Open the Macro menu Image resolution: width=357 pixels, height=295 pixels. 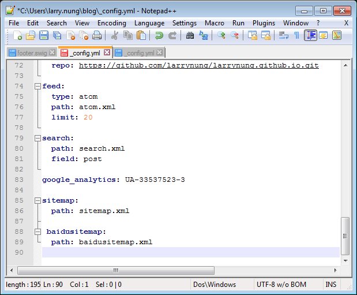[215, 23]
